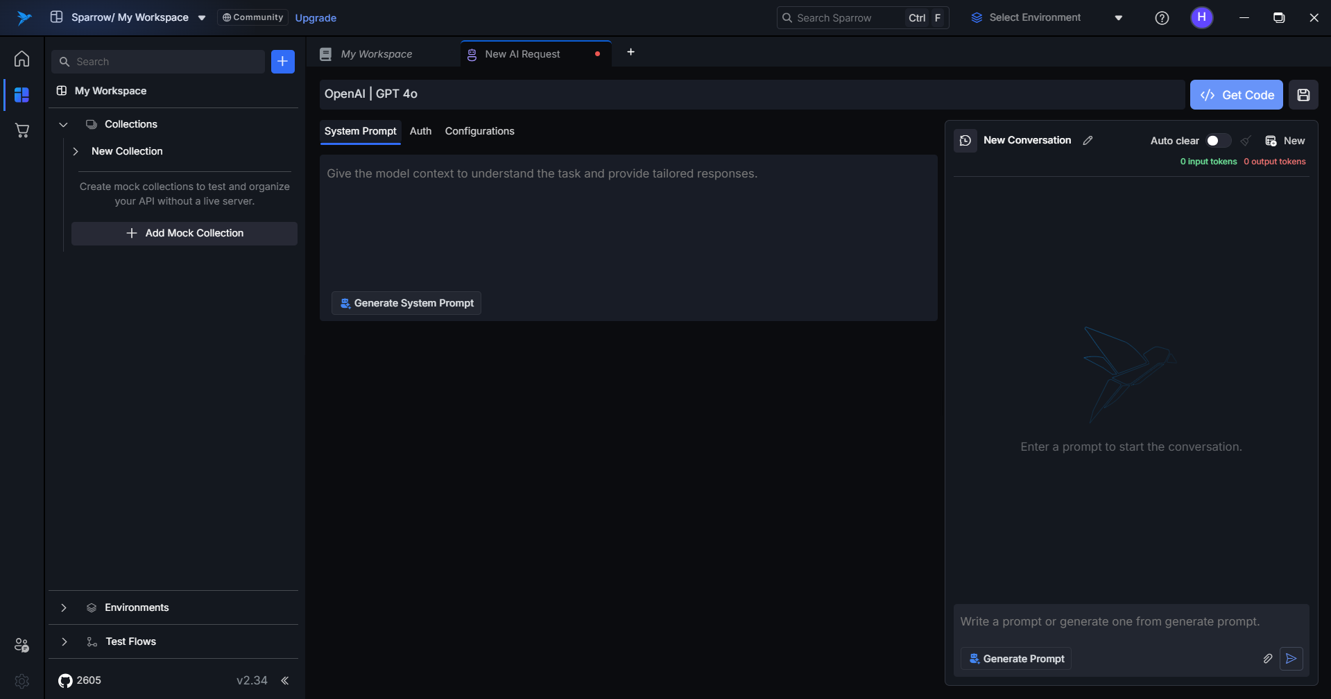This screenshot has width=1331, height=699.
Task: Open the Home icon in sidebar
Action: [22, 59]
